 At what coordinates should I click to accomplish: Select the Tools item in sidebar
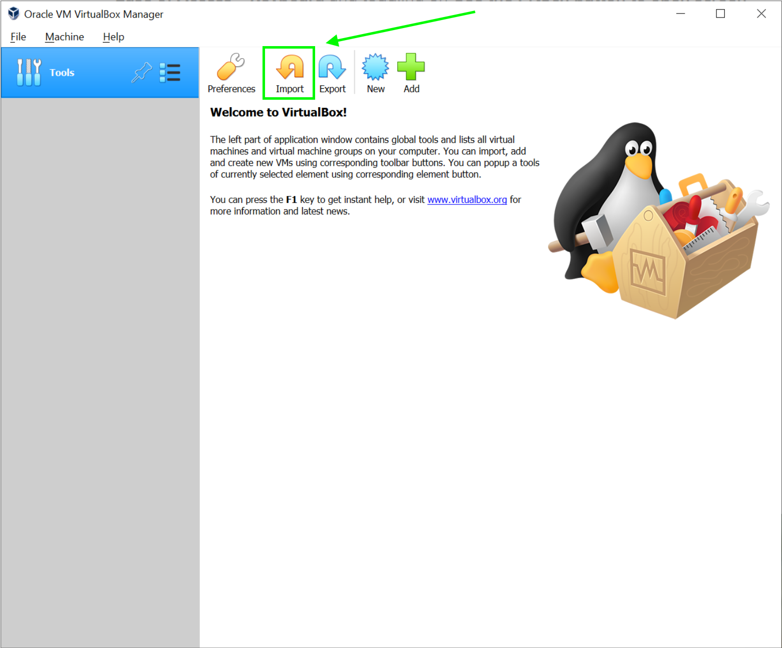pos(100,73)
